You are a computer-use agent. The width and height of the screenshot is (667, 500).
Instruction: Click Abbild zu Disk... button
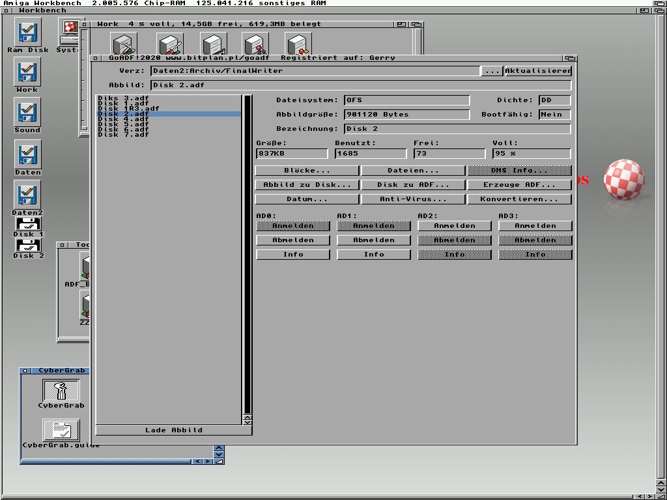coord(307,185)
